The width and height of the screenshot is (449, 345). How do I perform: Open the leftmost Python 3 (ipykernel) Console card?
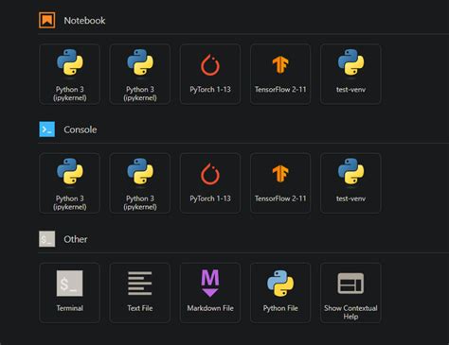click(x=70, y=183)
